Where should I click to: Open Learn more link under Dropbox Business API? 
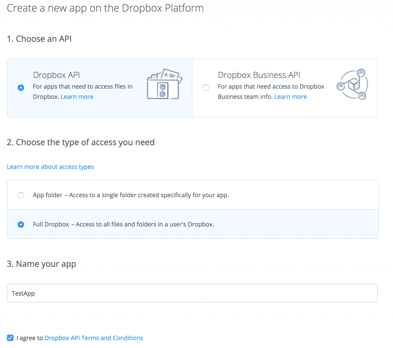291,96
